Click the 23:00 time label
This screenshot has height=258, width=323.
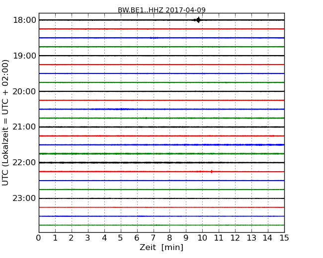point(24,198)
